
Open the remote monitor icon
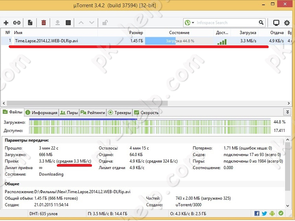click(x=276, y=23)
